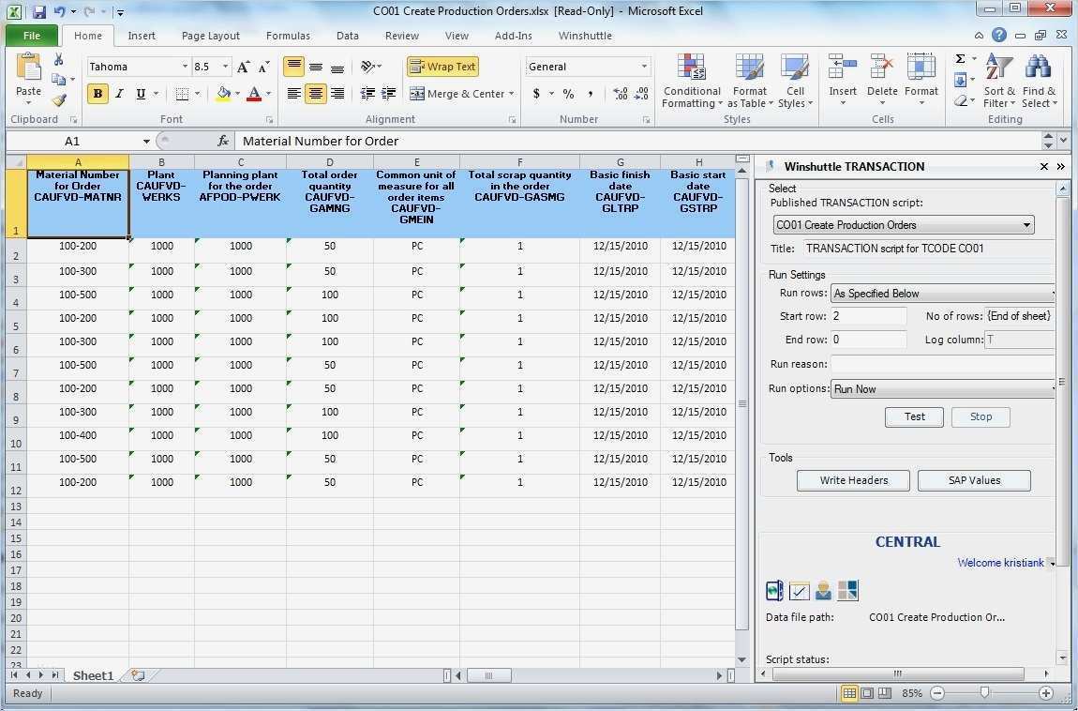This screenshot has width=1078, height=711.
Task: Open the Published TRANSACTION script dropdown
Action: coord(1027,225)
